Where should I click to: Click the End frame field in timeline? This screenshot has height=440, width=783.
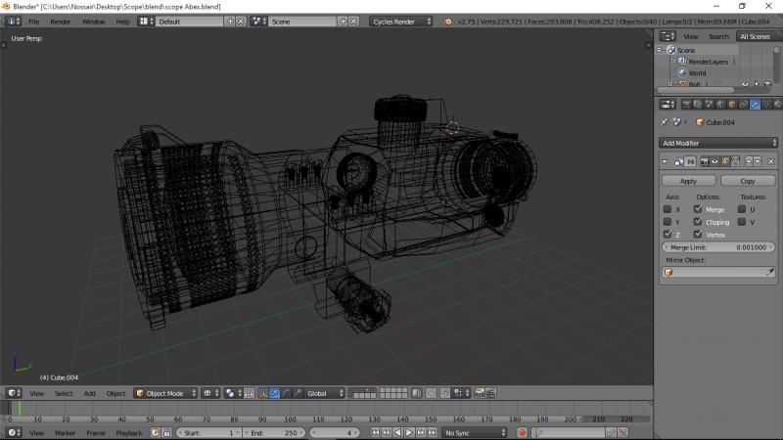[x=274, y=432]
